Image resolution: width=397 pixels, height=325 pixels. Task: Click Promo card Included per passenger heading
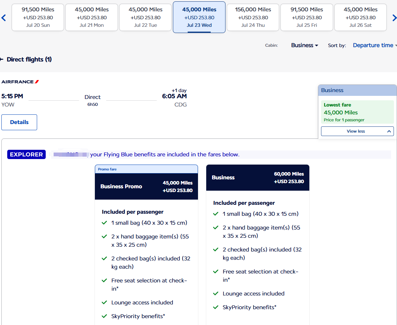coord(132,212)
